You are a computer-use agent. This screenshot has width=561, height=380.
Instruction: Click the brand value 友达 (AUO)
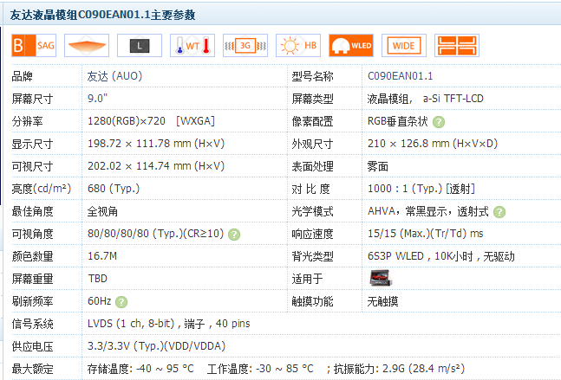click(x=114, y=76)
